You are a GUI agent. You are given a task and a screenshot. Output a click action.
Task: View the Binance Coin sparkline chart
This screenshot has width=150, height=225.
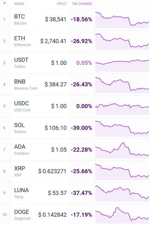click(x=122, y=85)
